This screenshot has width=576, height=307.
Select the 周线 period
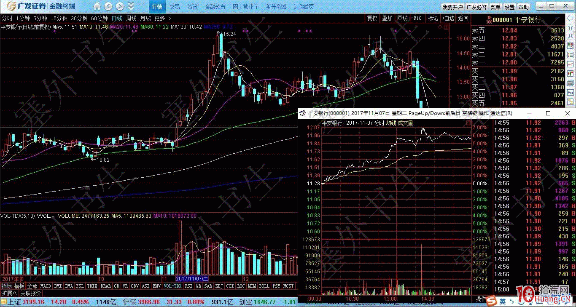pyautogui.click(x=131, y=18)
